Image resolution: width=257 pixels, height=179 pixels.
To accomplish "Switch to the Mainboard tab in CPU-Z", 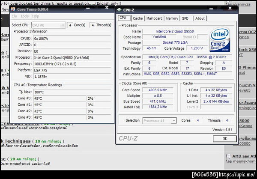I will (x=154, y=18).
